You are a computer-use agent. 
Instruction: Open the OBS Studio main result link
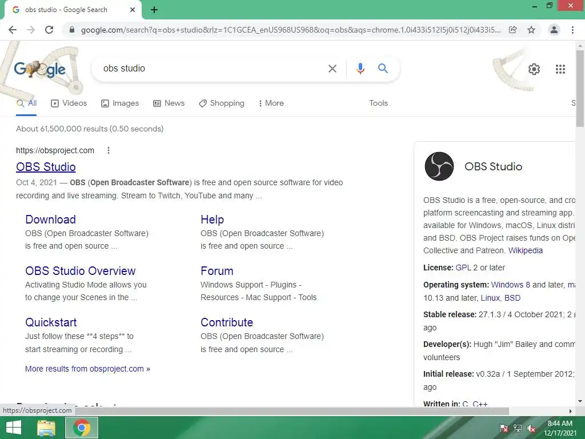point(46,167)
